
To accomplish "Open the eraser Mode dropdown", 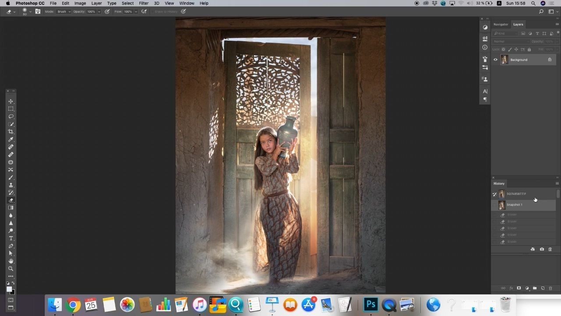I will pos(64,11).
